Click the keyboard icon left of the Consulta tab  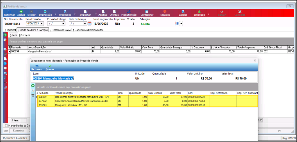[6, 131]
